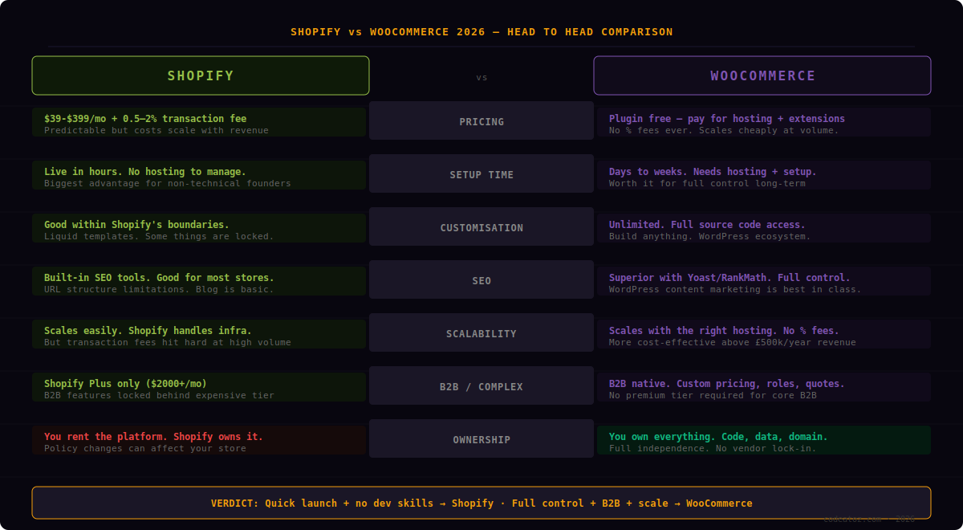Click 'Liquid templates. Some things are locked.'
The image size is (963, 530).
click(x=159, y=236)
